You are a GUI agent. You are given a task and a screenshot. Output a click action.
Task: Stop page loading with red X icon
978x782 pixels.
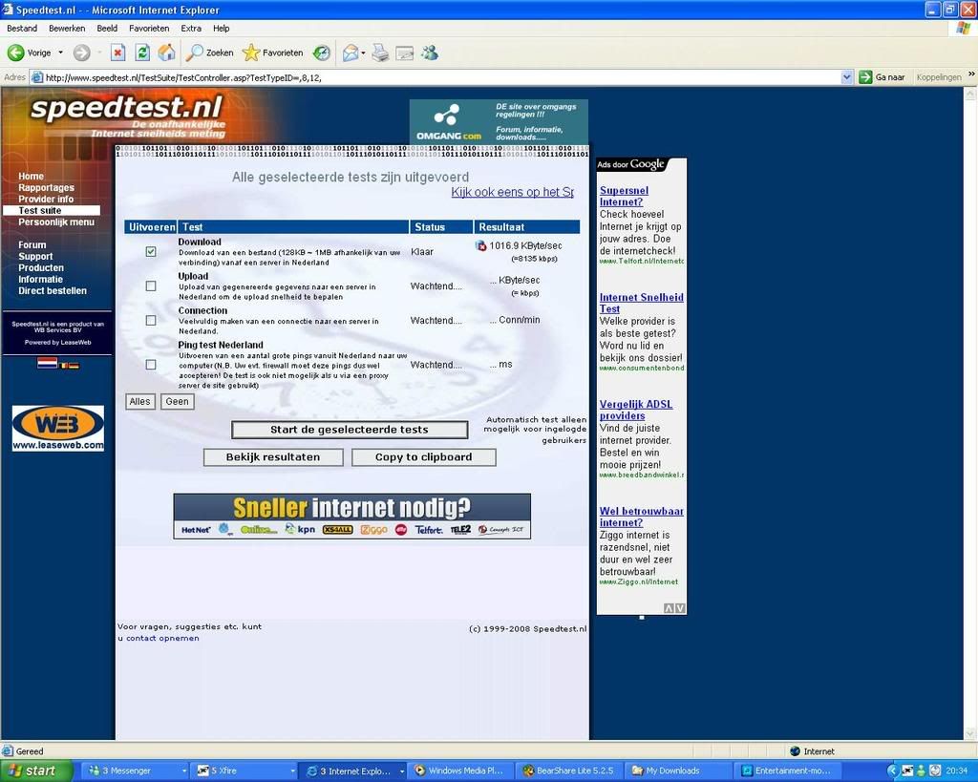coord(117,53)
